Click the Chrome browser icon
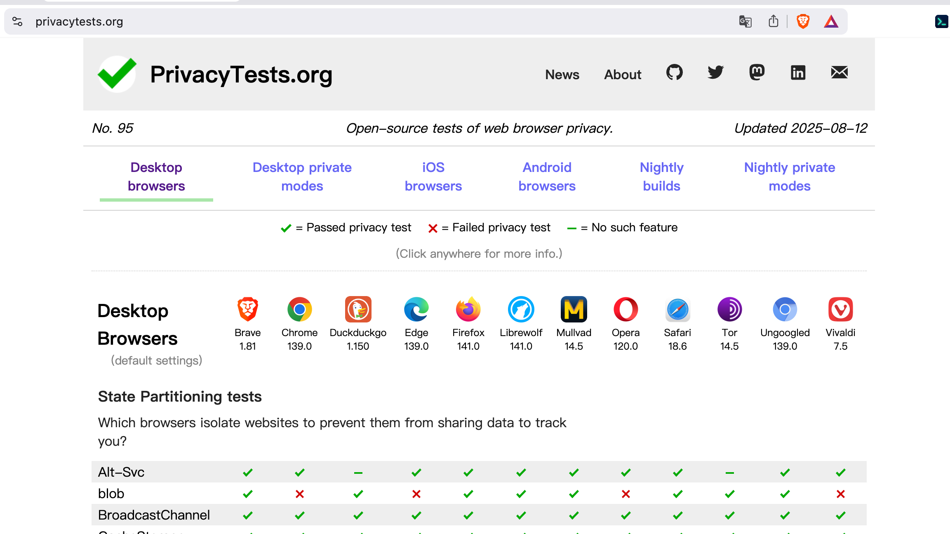 coord(299,309)
